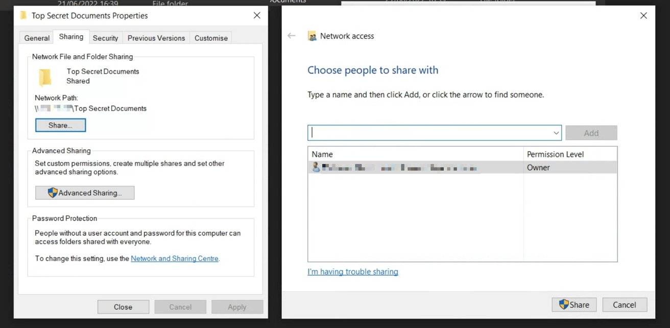
Task: Close the Top Secret Documents Properties dialog
Action: (x=257, y=15)
